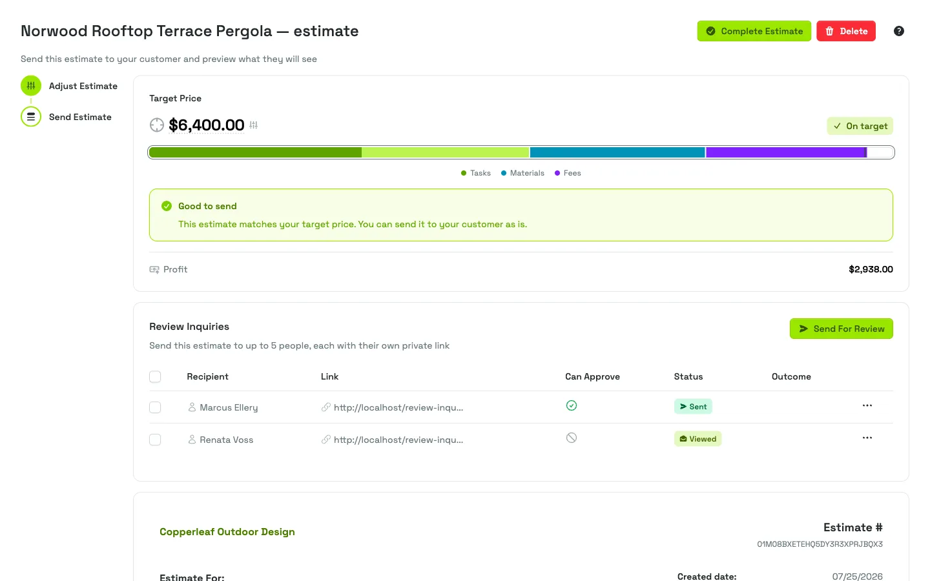Click the Recipient column header

point(207,376)
